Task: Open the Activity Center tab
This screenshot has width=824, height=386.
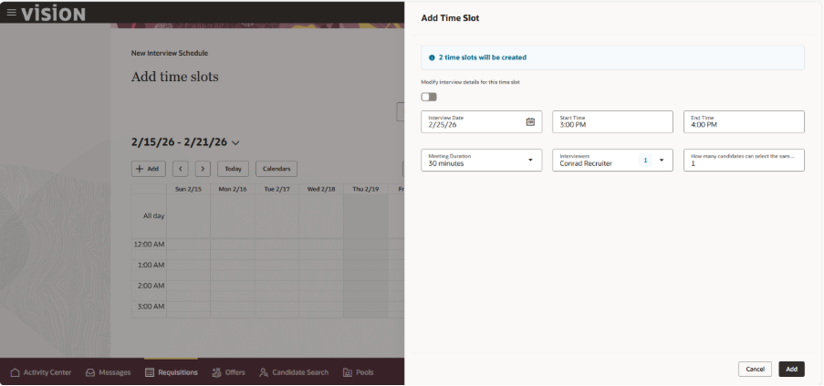Action: point(41,372)
